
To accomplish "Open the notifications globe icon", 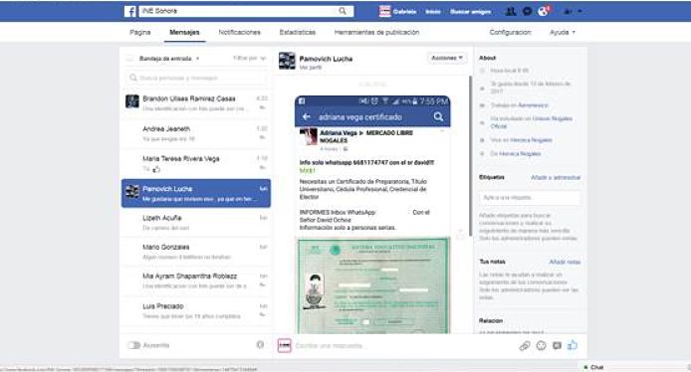I will point(543,12).
